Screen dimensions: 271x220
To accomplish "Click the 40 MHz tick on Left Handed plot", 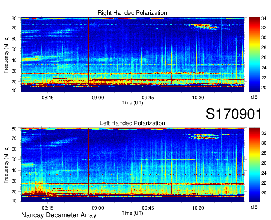I will click(x=14, y=170).
